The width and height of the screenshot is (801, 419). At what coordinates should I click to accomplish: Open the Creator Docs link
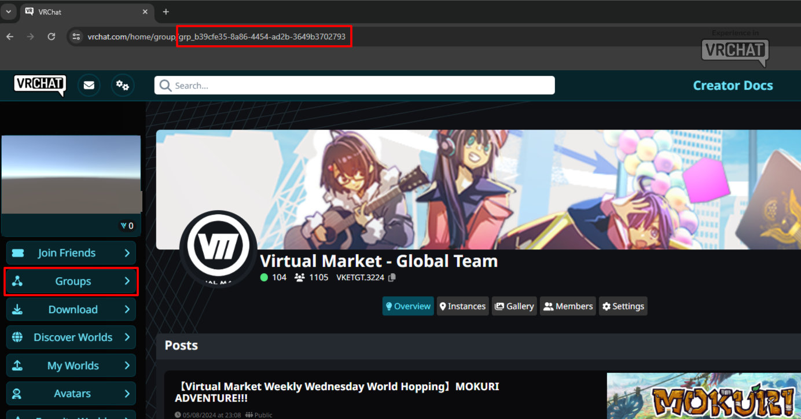click(x=733, y=86)
